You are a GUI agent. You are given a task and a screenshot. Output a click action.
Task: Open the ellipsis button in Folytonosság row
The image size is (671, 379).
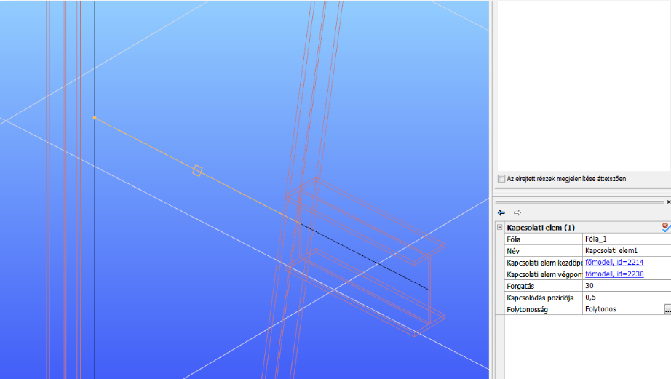[667, 309]
